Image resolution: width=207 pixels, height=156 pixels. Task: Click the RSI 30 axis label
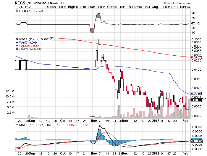click(193, 28)
